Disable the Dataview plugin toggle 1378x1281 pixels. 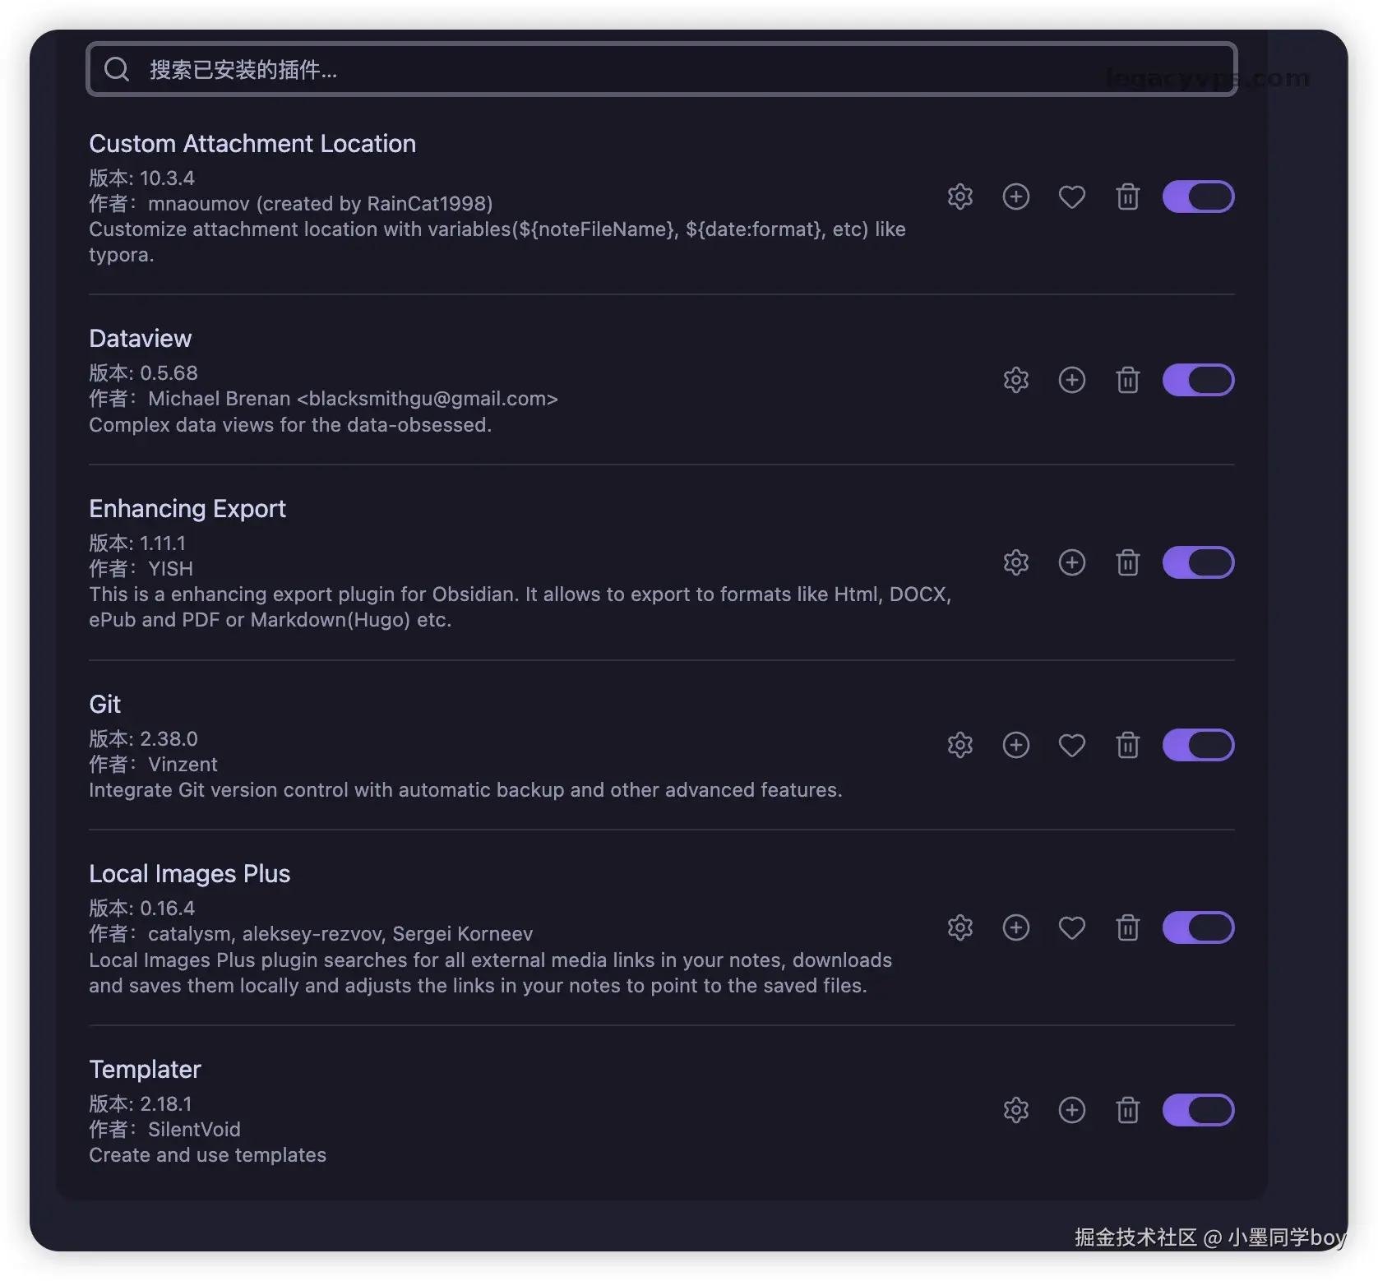(1198, 380)
